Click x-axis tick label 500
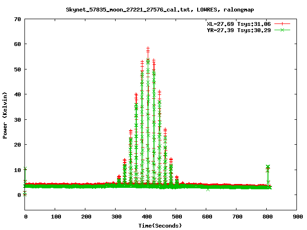Image resolution: width=307 pixels, height=230 pixels. 177,217
